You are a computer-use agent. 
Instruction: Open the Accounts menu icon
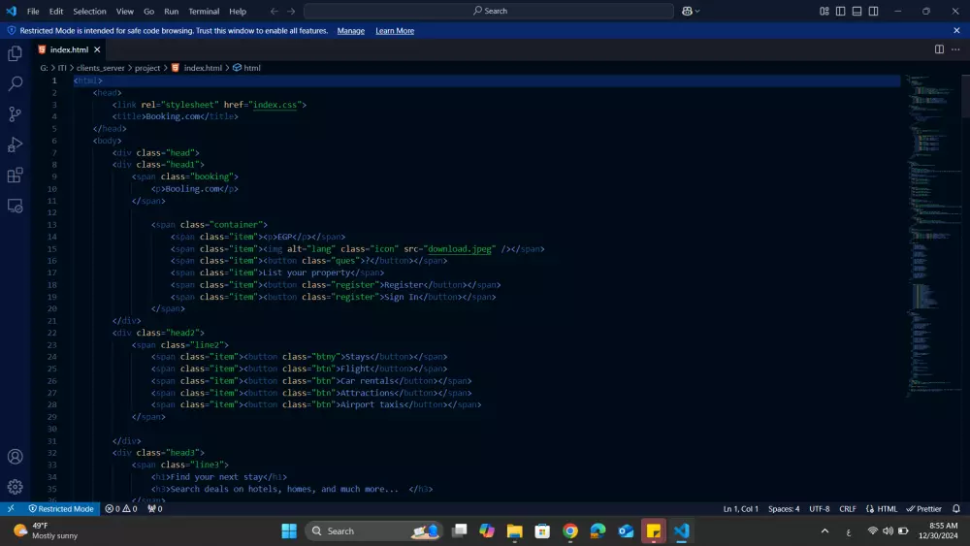pos(15,457)
